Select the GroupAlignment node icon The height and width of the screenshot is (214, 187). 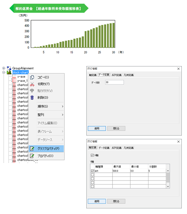point(9,68)
